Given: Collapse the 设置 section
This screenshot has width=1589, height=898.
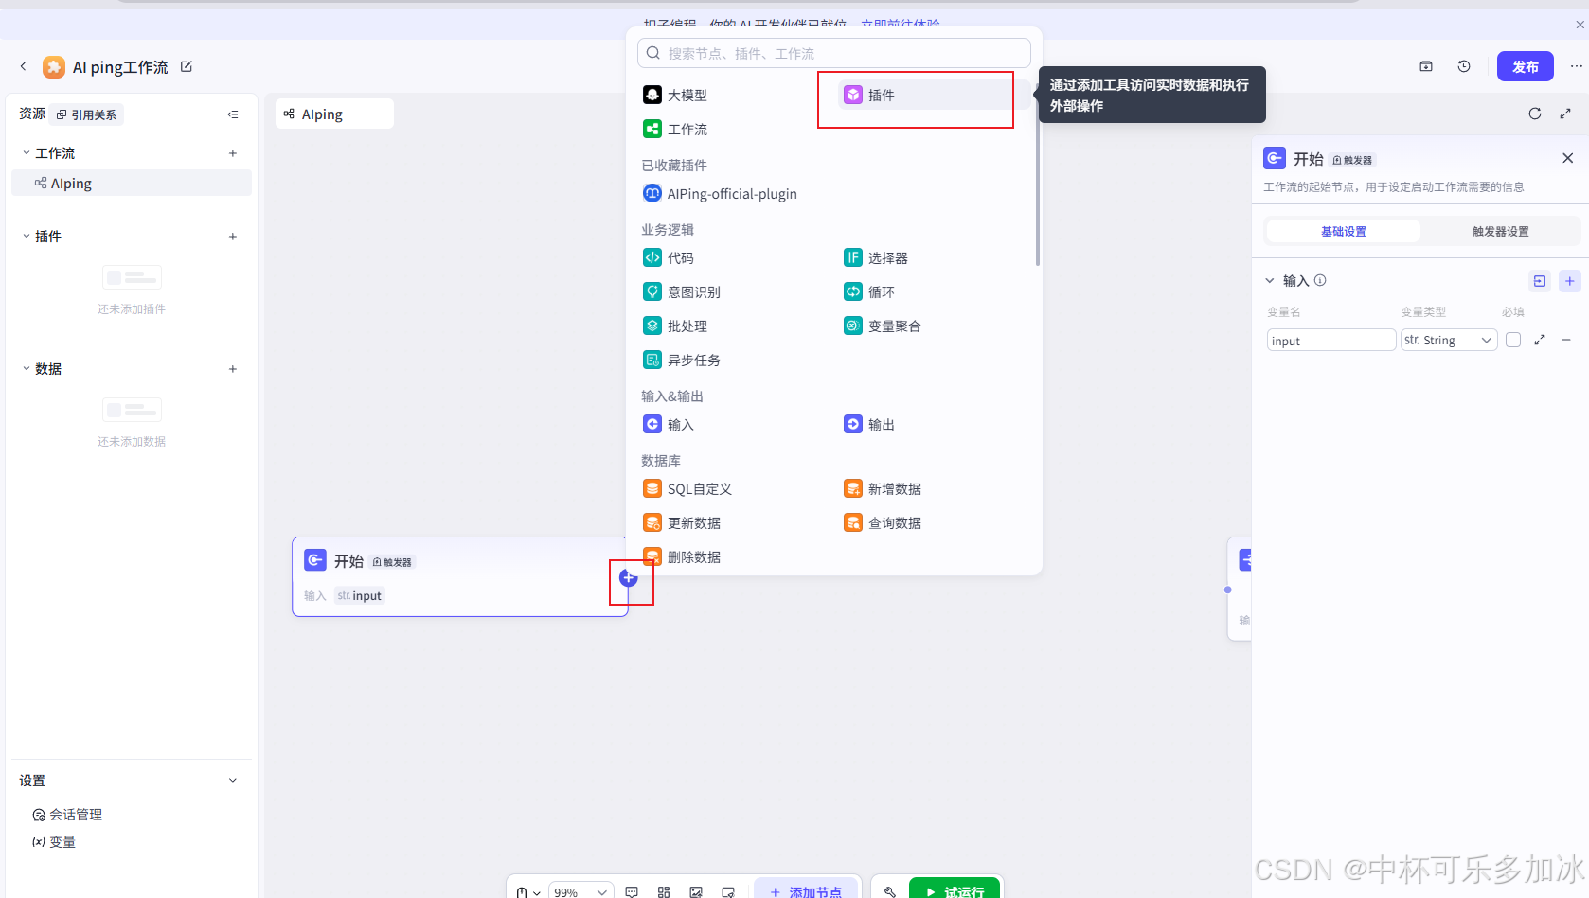Looking at the screenshot, I should click(233, 780).
